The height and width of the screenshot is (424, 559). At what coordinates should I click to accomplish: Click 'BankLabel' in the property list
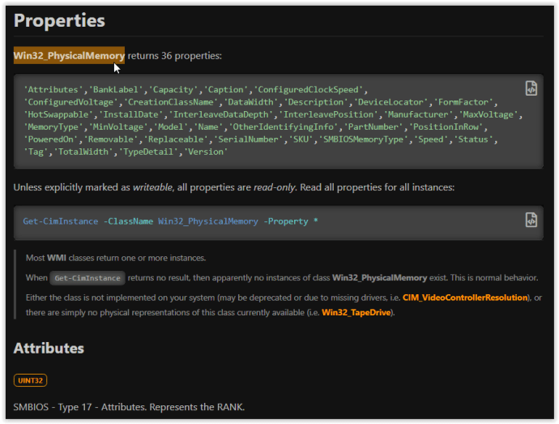coord(116,89)
